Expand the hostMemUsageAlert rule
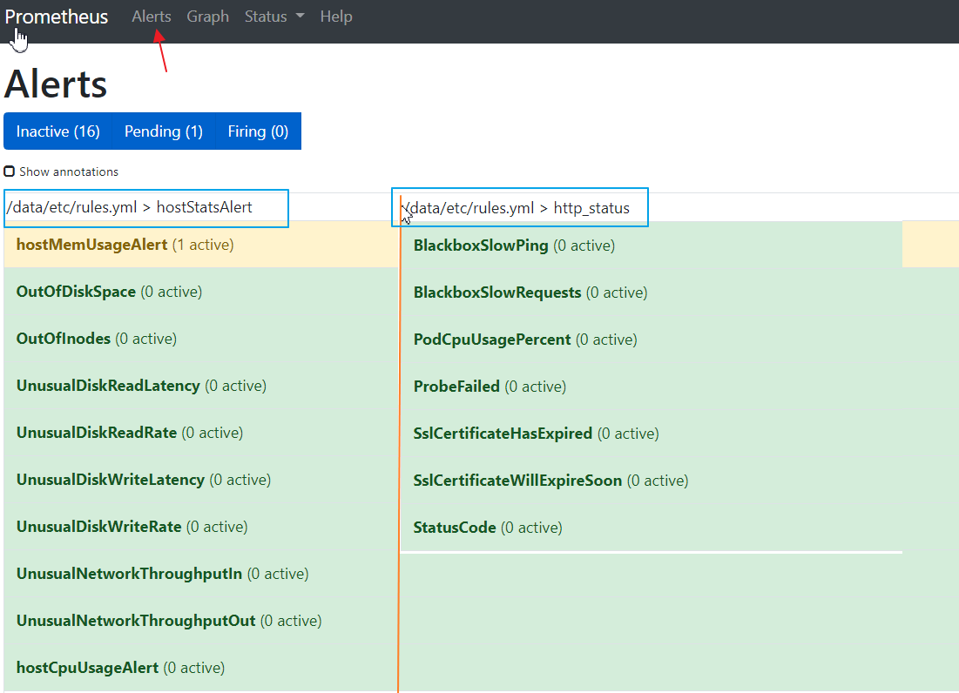Screen dimensions: 959x693 click(200, 245)
